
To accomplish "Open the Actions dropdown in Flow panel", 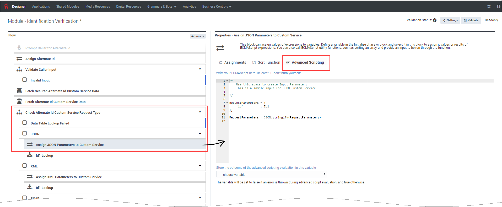I will (x=197, y=36).
